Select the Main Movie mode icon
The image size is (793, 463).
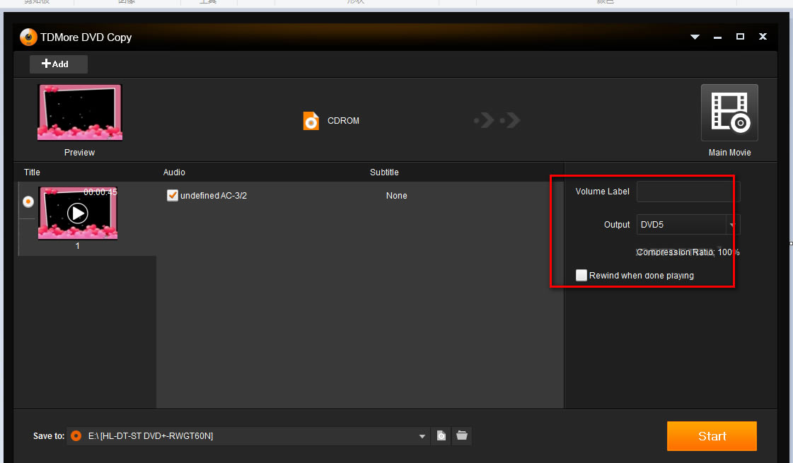click(729, 112)
